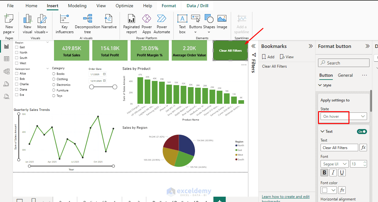Collapse the Text section chevron

[322, 132]
